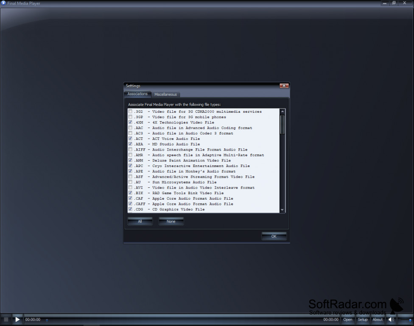The width and height of the screenshot is (414, 326).
Task: Uncheck the .APC Cryo Interactive checkbox
Action: click(x=130, y=166)
